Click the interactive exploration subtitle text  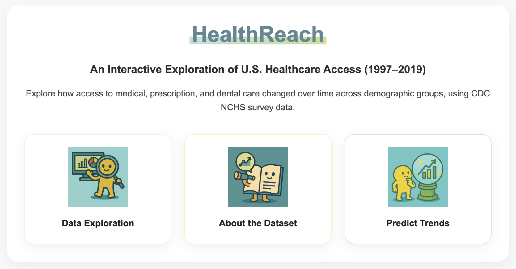[257, 69]
